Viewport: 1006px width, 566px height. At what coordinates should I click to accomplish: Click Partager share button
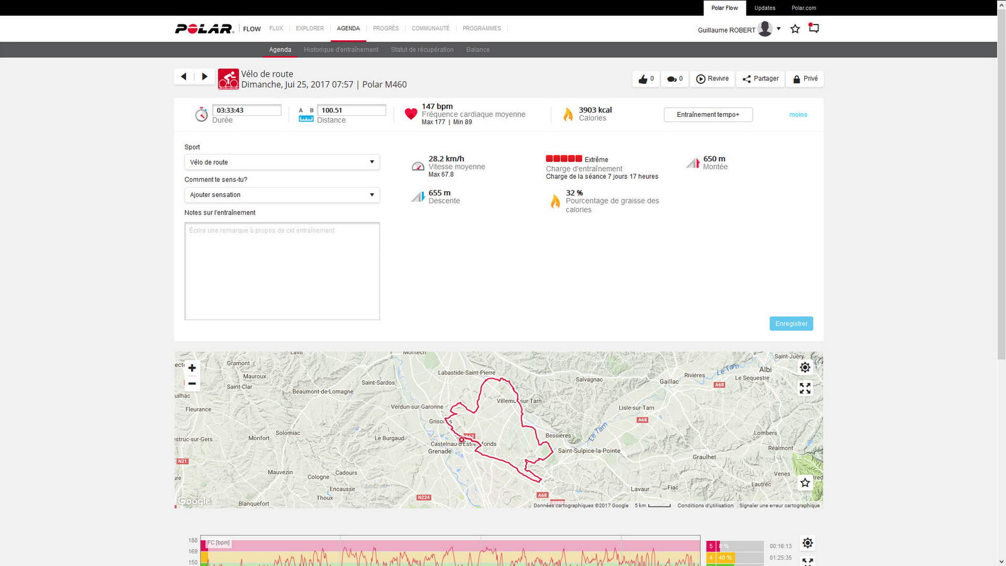[x=760, y=79]
